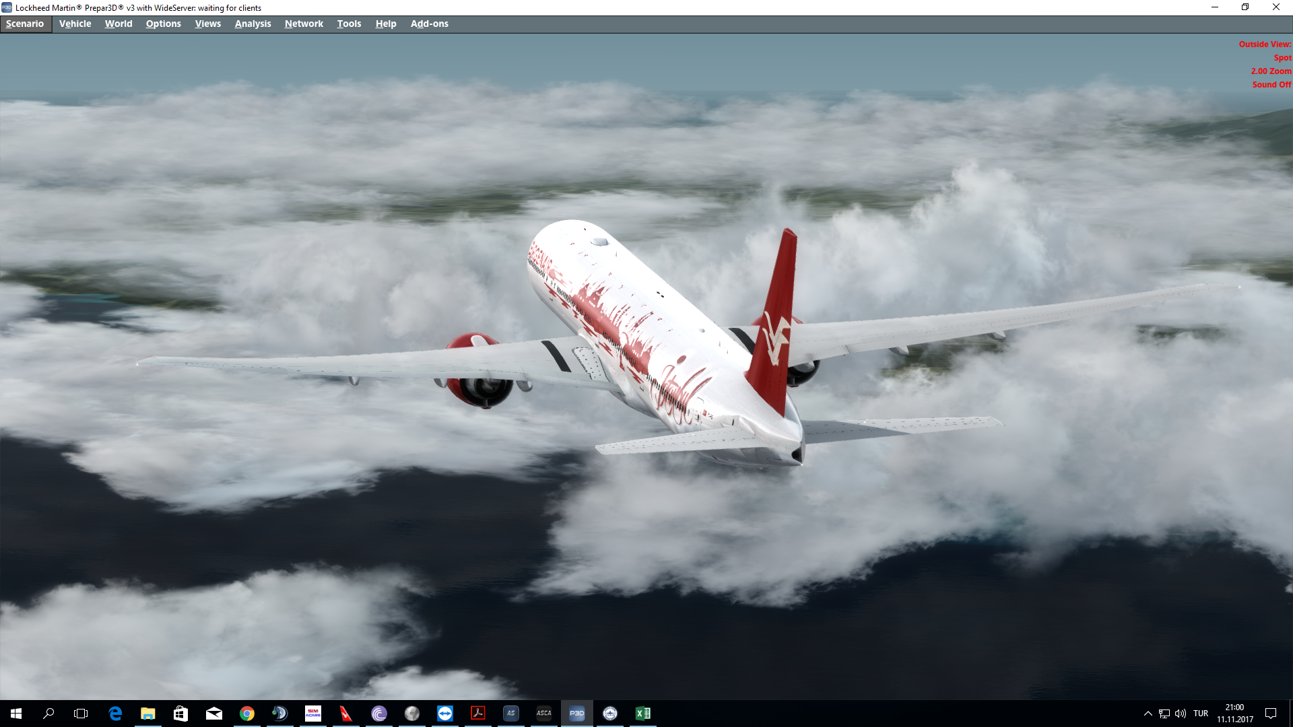Click the TUR language indicator

tap(1201, 714)
